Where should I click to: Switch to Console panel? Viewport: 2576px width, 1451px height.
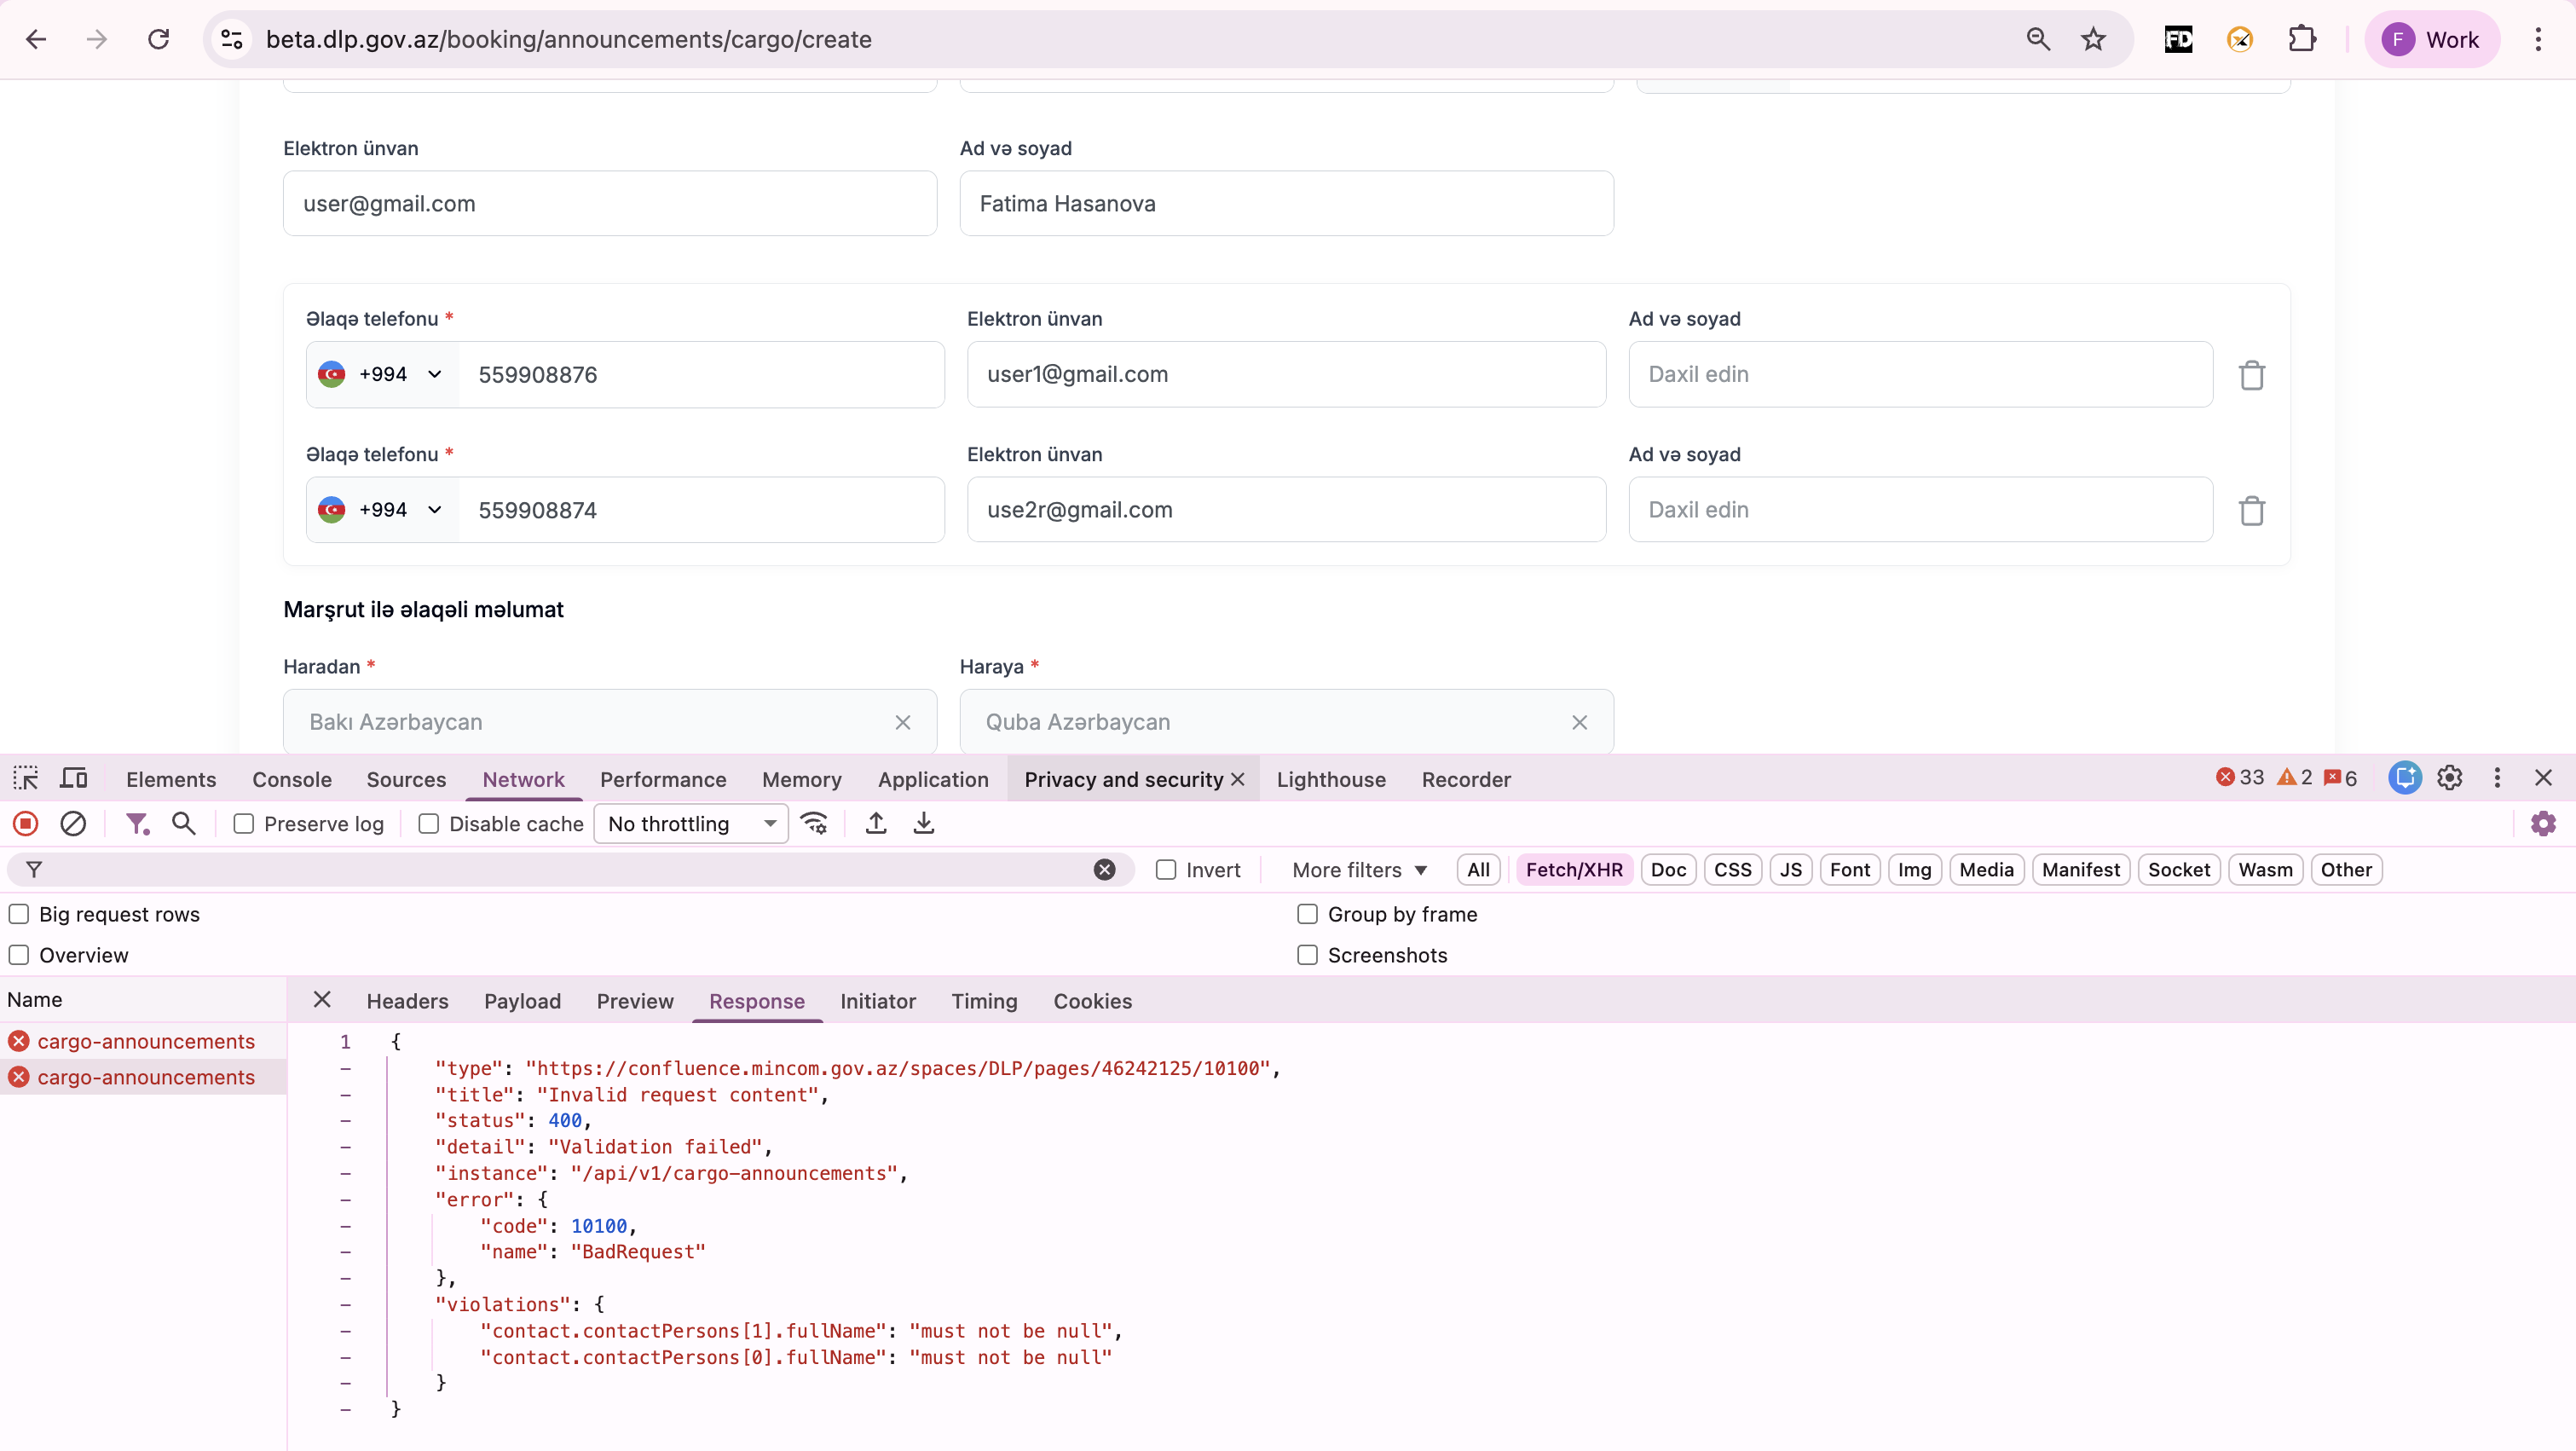[292, 779]
